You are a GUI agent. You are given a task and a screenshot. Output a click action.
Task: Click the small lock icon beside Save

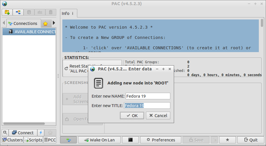coord(214,140)
